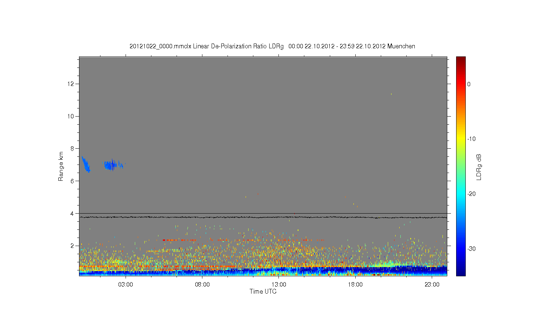Click the colorbar value -20
Screen dimensions: 554x332
tap(471, 194)
